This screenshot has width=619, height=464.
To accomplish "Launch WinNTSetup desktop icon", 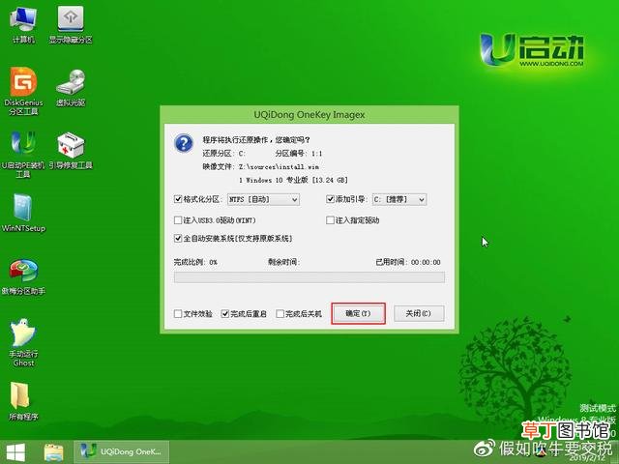I will click(23, 213).
